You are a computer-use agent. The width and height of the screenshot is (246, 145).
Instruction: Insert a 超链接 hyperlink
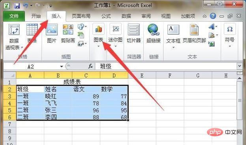tap(154, 33)
